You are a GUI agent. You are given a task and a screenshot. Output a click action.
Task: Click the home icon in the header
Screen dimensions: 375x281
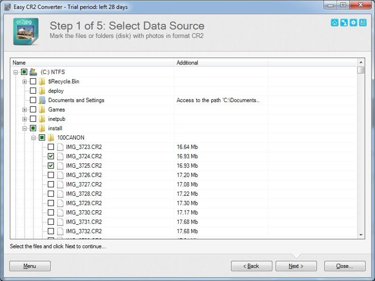335,23
